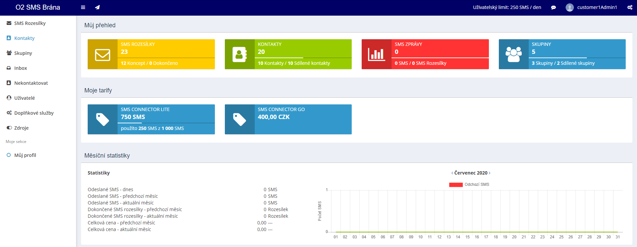Open Zdroje from the sidebar
The width and height of the screenshot is (637, 247).
coord(21,128)
